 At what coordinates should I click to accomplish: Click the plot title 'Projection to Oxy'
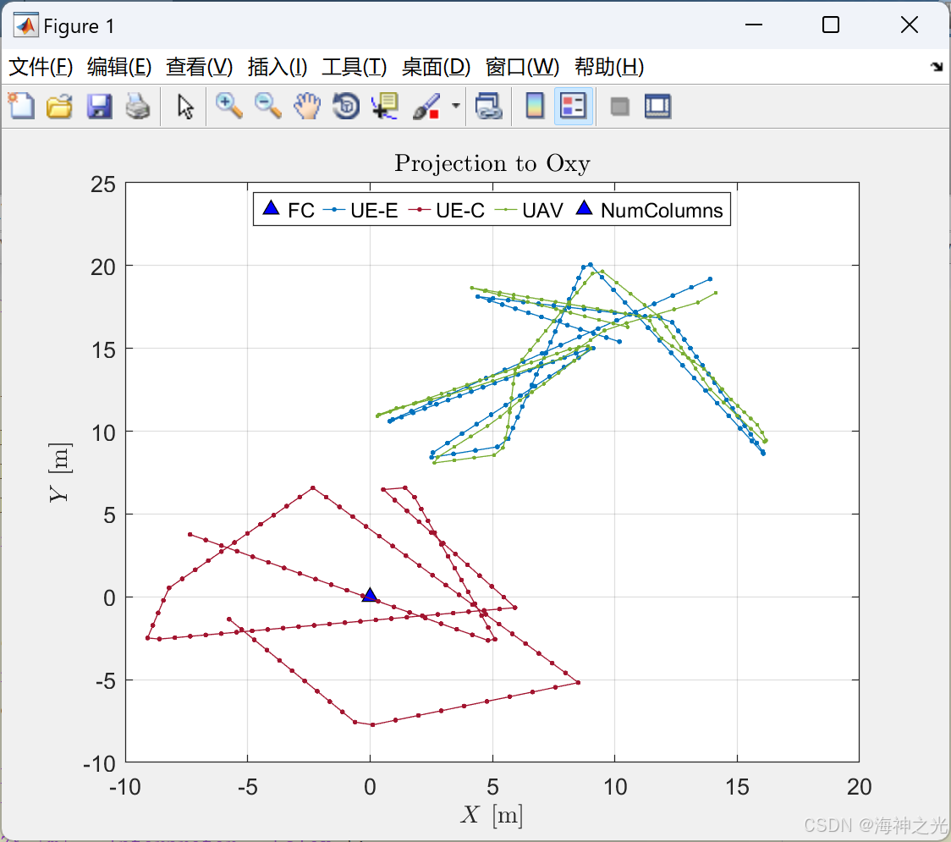492,163
